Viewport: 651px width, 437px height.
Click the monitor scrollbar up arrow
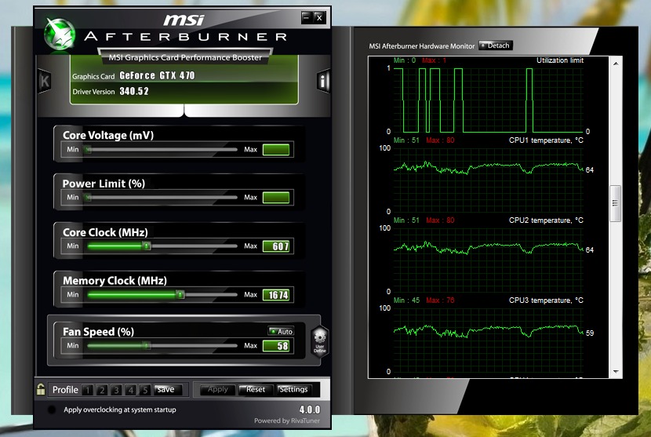point(616,64)
